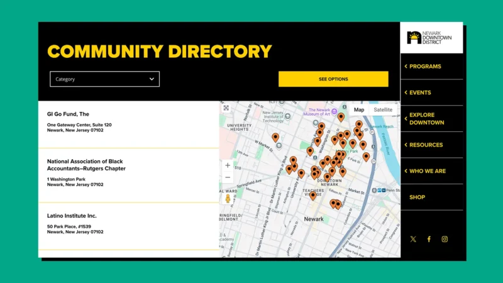Click the chevron beside EVENTS

406,92
